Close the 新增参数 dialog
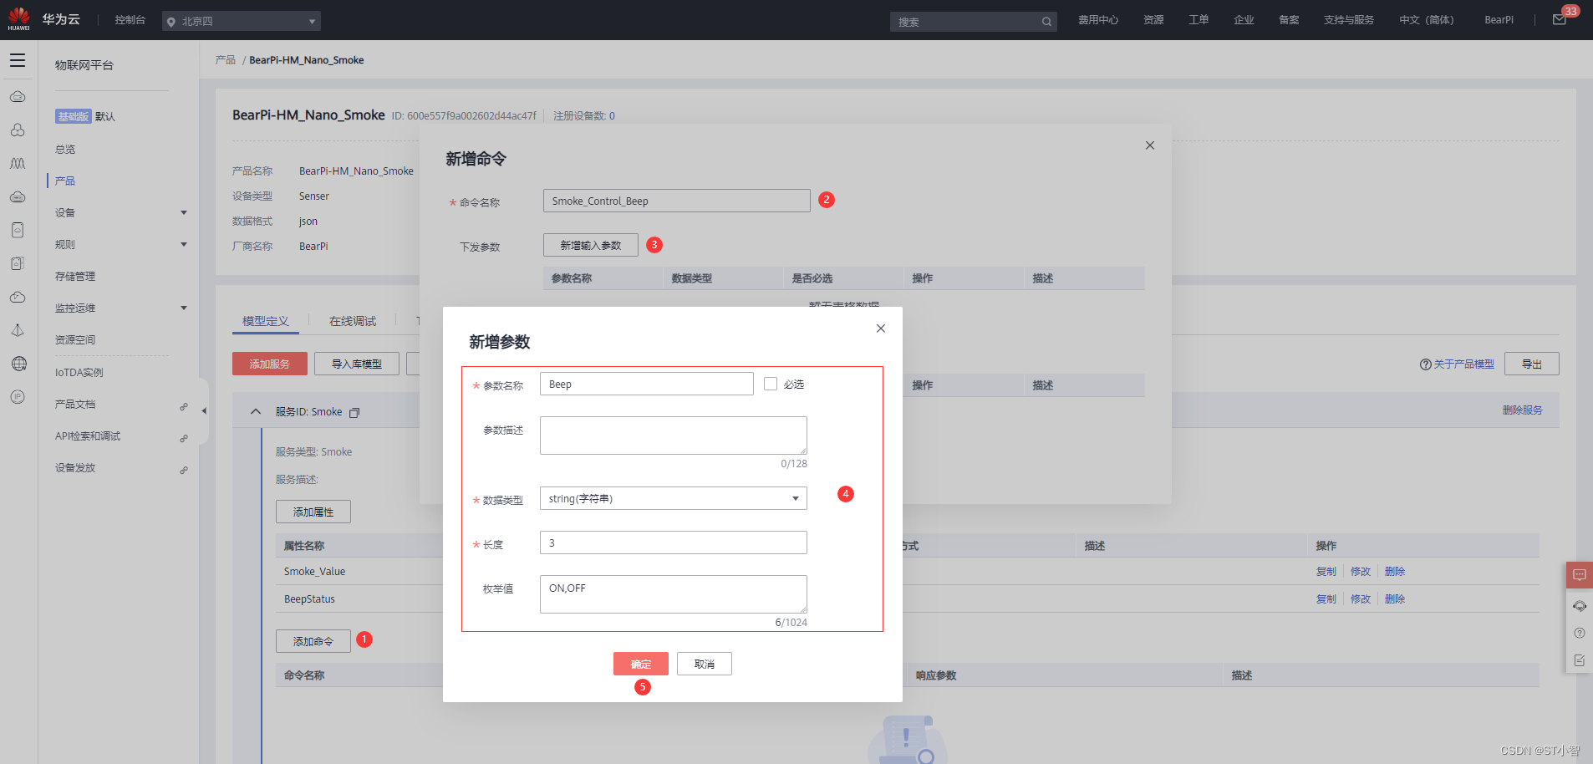The image size is (1593, 764). (880, 329)
